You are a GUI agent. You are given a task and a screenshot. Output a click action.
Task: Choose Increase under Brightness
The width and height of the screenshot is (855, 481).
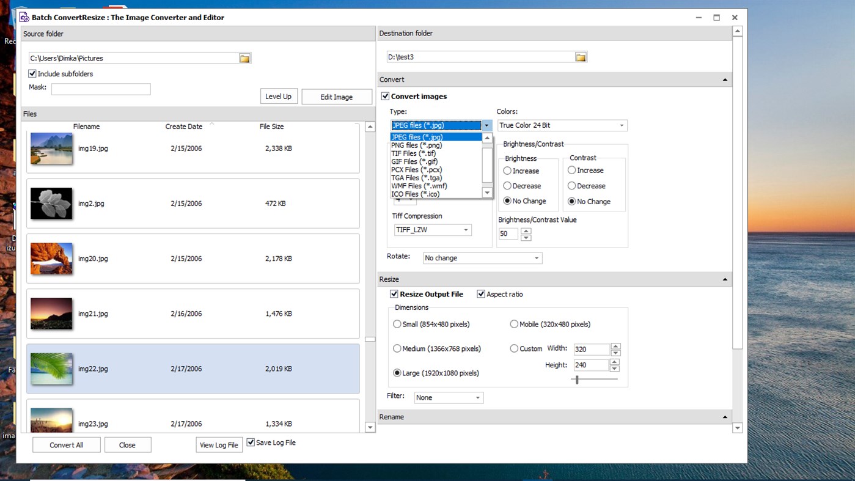(507, 171)
